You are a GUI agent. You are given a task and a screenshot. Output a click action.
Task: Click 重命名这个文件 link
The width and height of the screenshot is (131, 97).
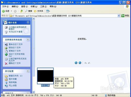pos(15,44)
